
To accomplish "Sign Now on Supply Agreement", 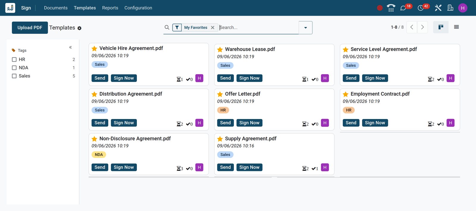I will coord(249,167).
